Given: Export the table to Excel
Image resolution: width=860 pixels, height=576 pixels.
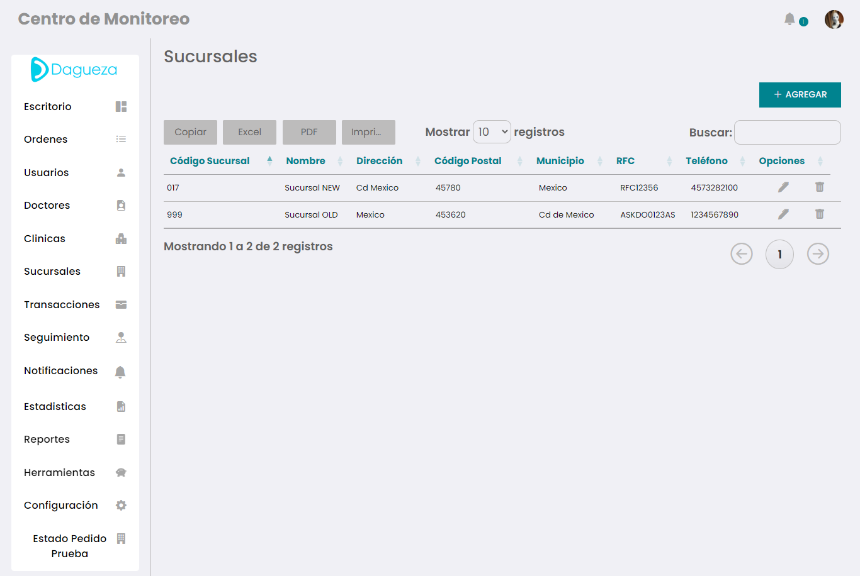Looking at the screenshot, I should click(249, 132).
